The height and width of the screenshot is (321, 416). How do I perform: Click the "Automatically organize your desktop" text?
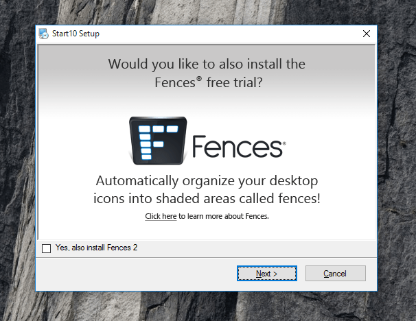pyautogui.click(x=207, y=181)
